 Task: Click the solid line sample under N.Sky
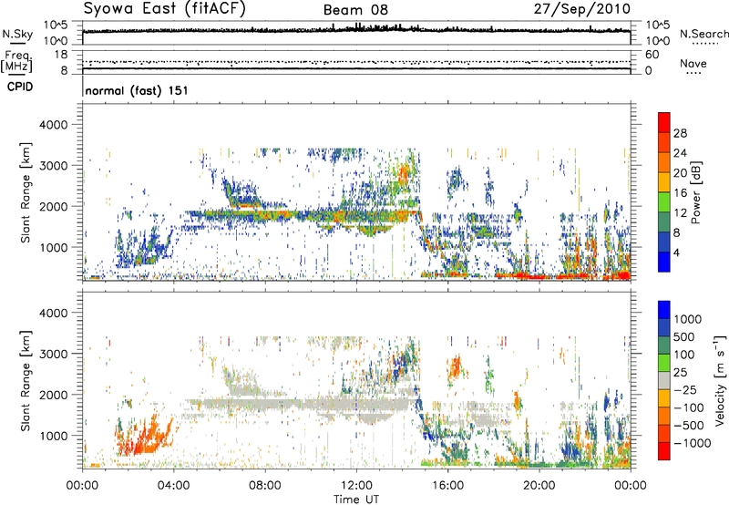17,44
